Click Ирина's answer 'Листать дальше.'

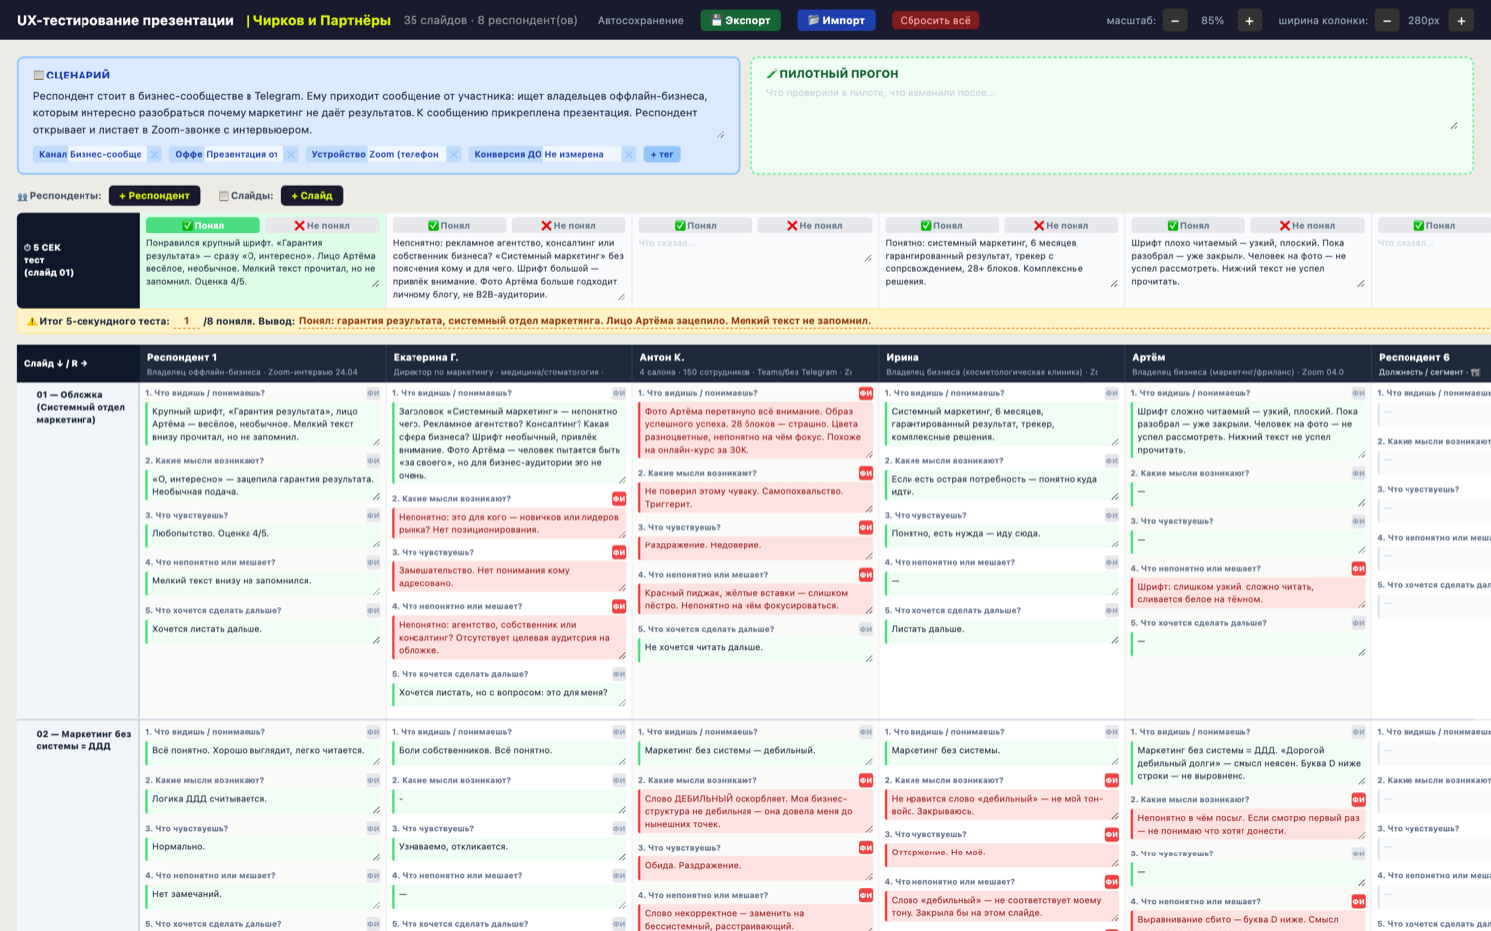click(1002, 632)
